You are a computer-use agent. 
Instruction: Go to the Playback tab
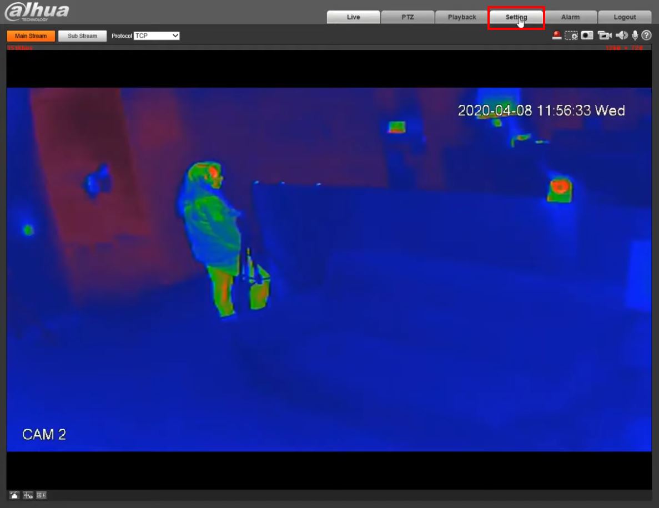pyautogui.click(x=462, y=17)
